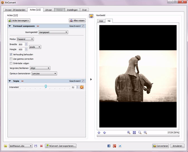
Task: Click the zoom out magnifier icon
Action: coord(145,132)
